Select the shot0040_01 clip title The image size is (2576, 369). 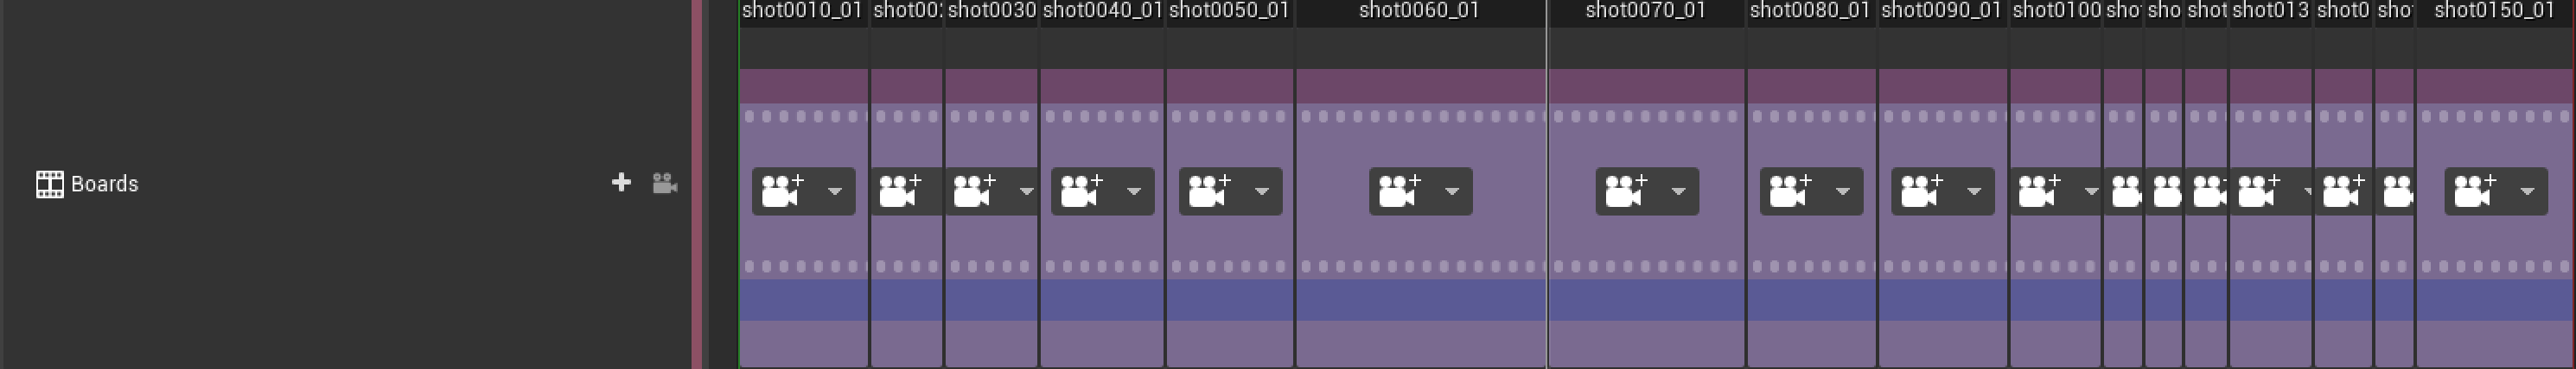[1102, 11]
